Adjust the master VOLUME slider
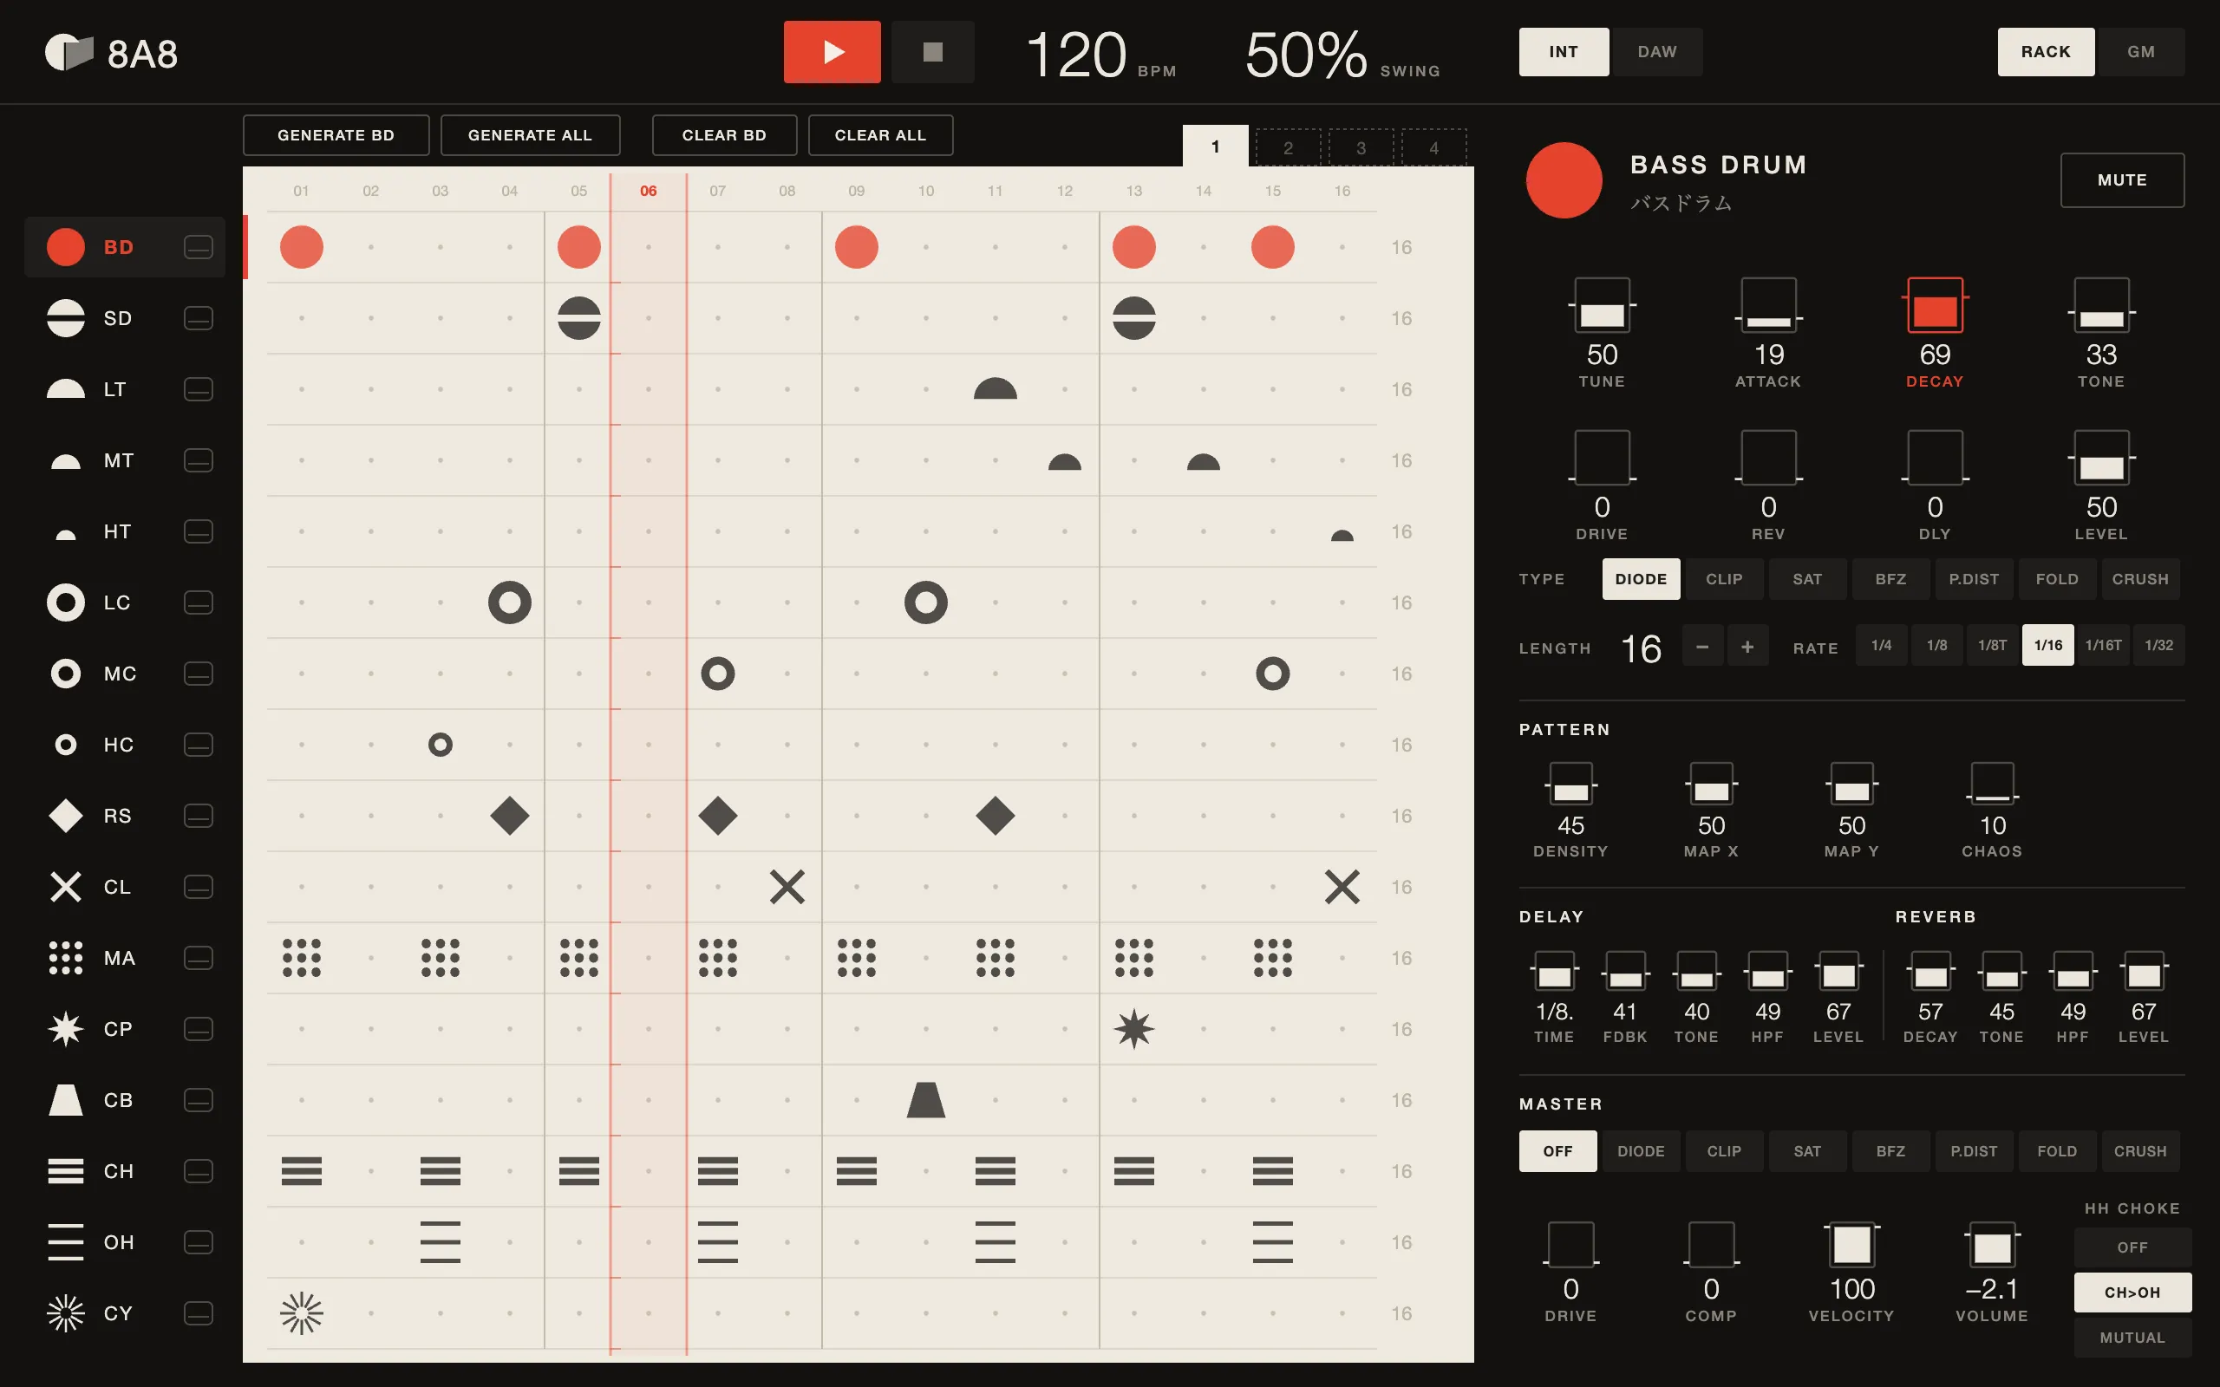Image resolution: width=2220 pixels, height=1387 pixels. click(x=1992, y=1245)
